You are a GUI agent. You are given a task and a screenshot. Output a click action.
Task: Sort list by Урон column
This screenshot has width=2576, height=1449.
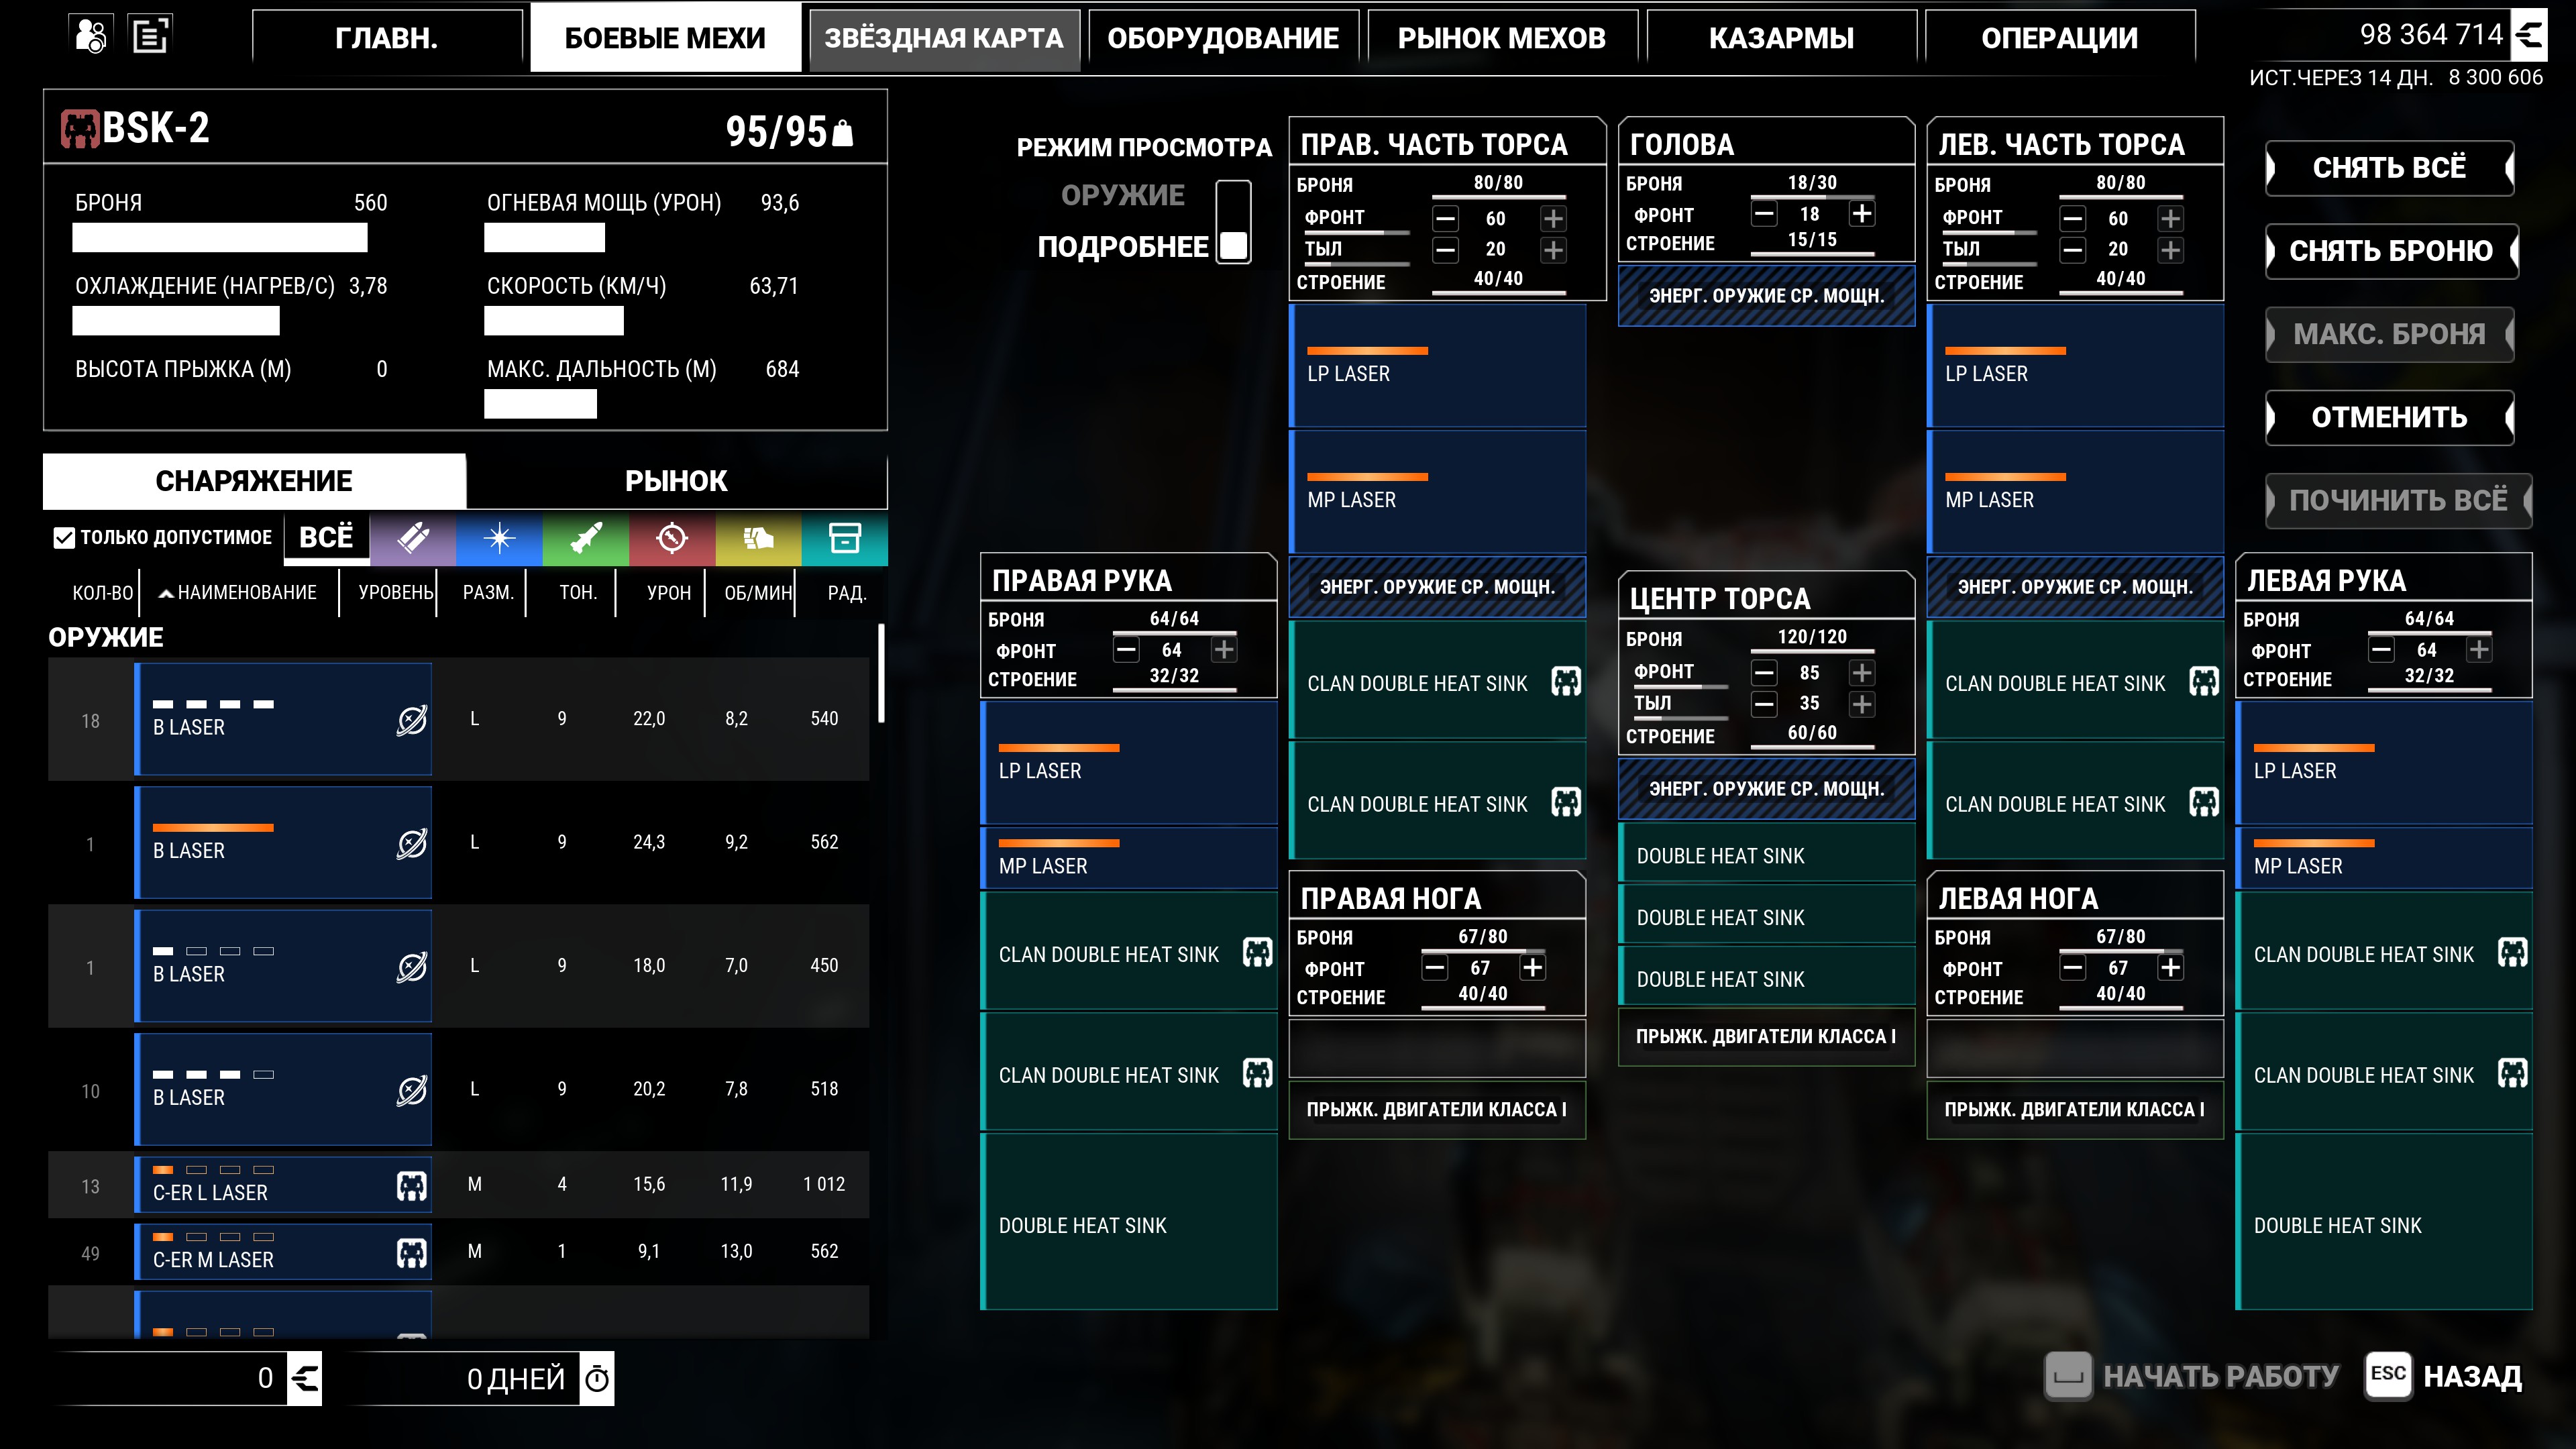[x=669, y=593]
